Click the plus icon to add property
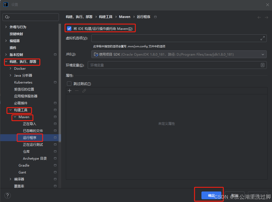Viewport: 272px width, 202px height. pos(69,90)
